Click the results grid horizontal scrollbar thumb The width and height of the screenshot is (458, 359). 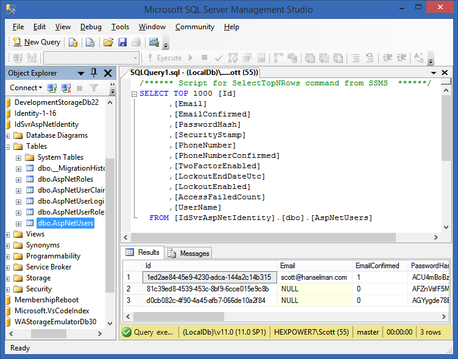click(x=178, y=316)
